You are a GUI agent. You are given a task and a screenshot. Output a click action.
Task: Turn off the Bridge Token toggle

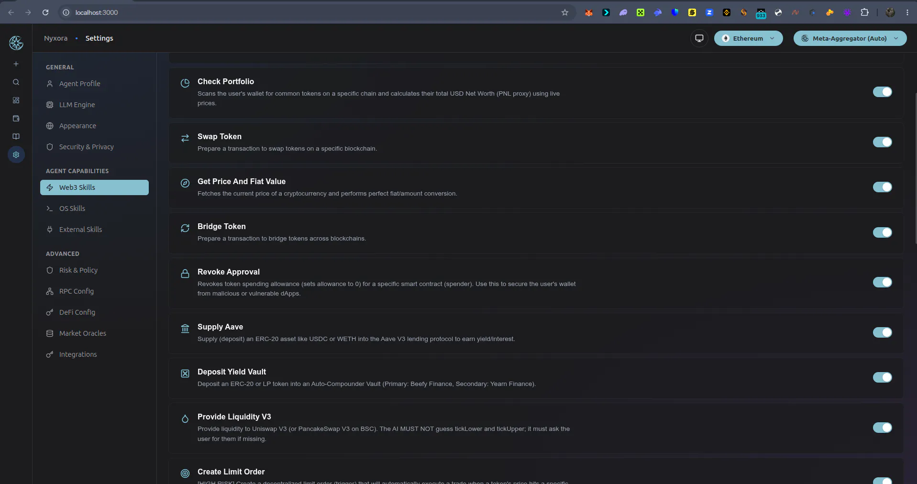tap(882, 232)
